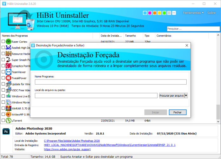Open the Ferramentas dropdown menu
This screenshot has width=221, height=159.
pyautogui.click(x=193, y=13)
